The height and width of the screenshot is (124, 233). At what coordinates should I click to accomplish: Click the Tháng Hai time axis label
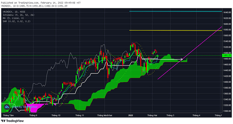pos(152,115)
